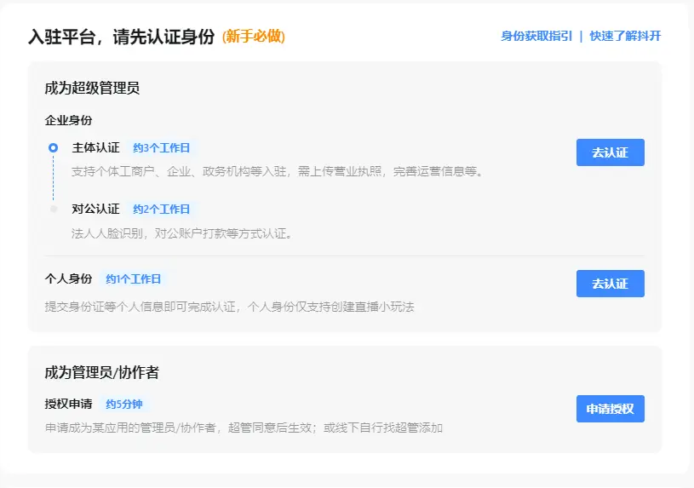Screen dimensions: 694x488
Task: Click the 企业身份 subheading
Action: click(68, 121)
